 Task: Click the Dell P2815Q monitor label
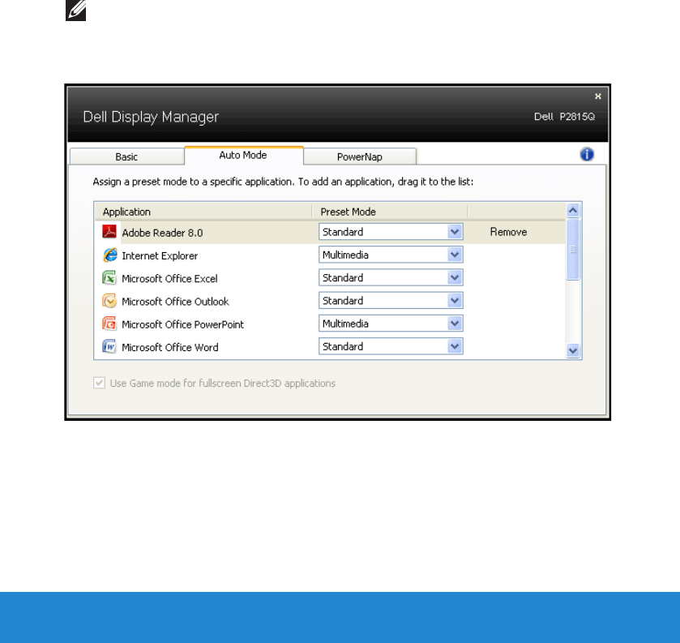(x=564, y=117)
